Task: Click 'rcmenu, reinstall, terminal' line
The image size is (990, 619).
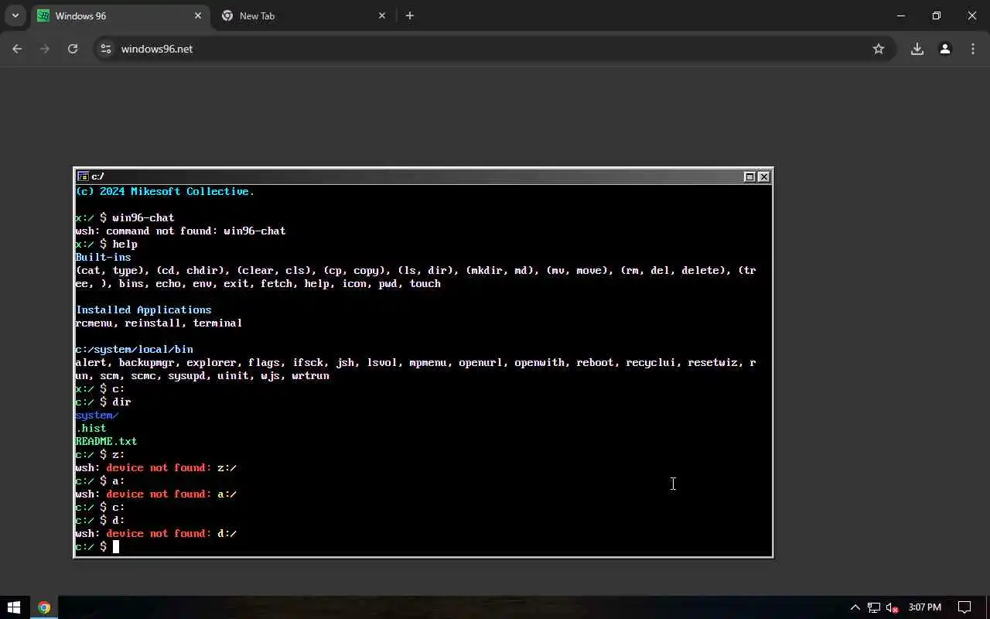Action: pos(159,323)
